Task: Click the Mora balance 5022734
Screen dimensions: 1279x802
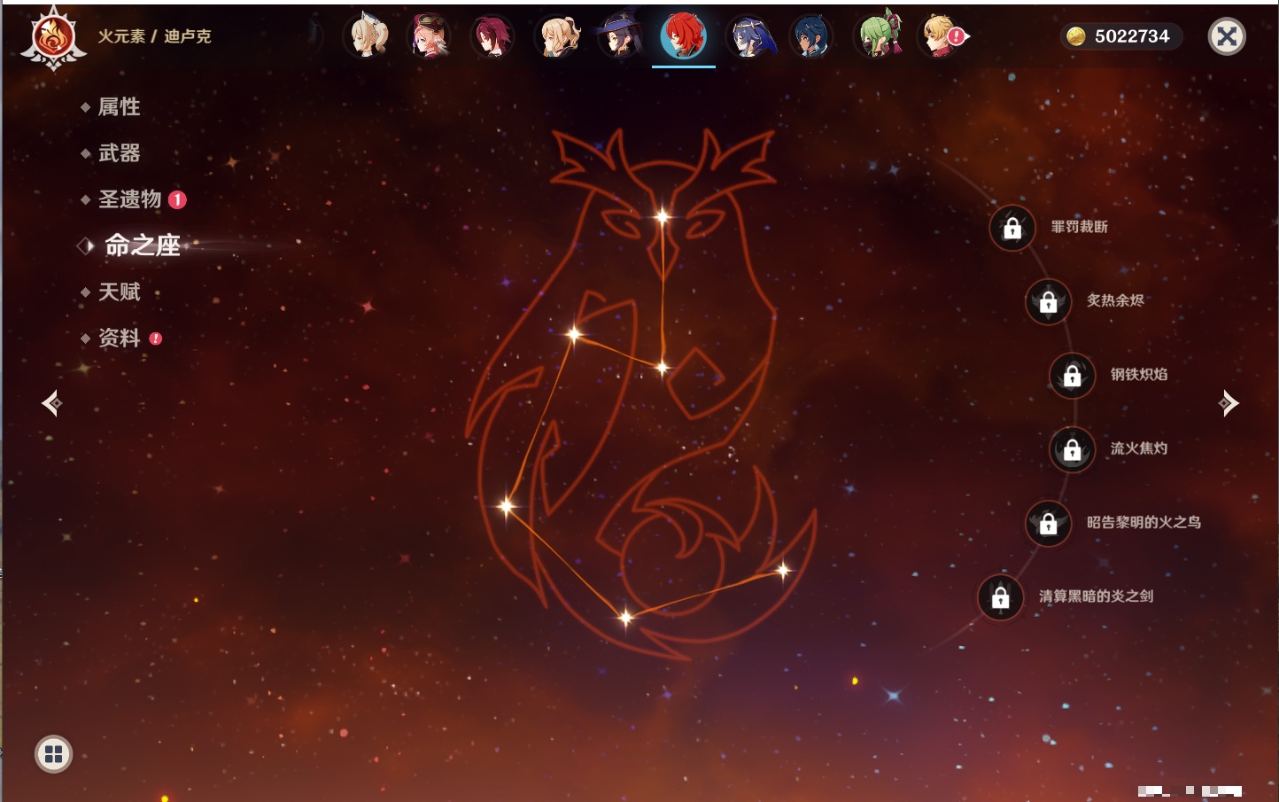Action: point(1132,36)
